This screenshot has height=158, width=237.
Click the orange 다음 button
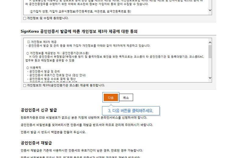[111, 98]
